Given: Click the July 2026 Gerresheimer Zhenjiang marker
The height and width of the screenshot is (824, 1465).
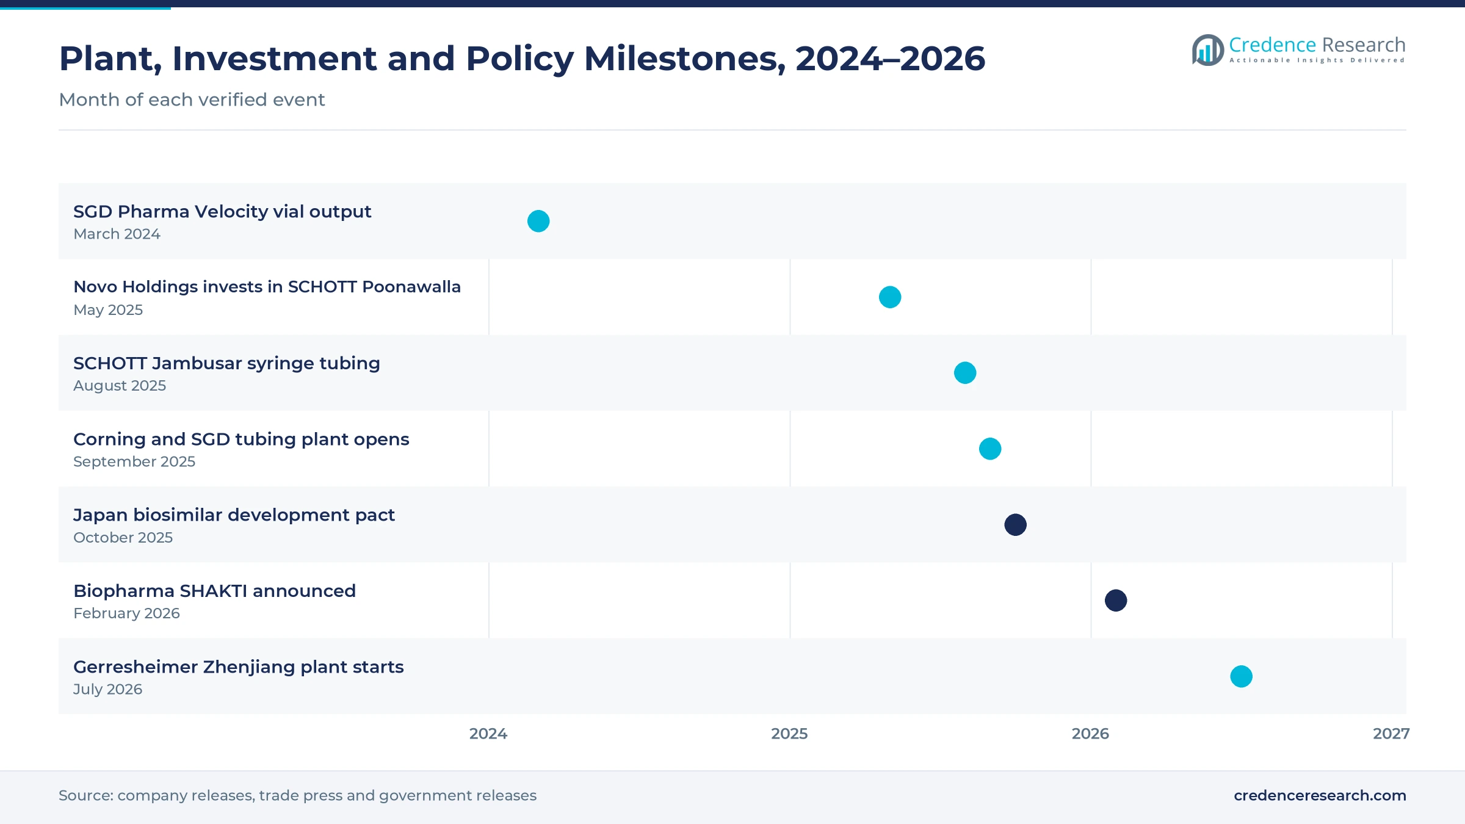Looking at the screenshot, I should coord(1242,676).
